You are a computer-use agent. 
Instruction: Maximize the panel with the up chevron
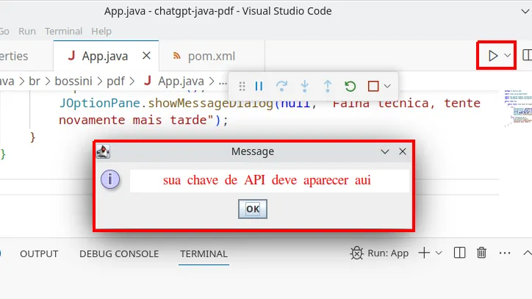click(528, 253)
